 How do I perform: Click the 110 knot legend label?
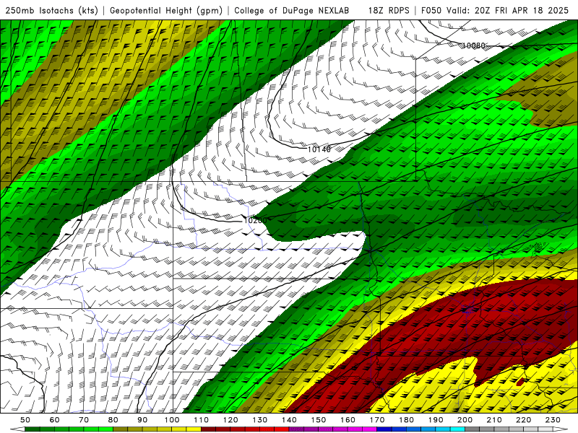point(201,420)
